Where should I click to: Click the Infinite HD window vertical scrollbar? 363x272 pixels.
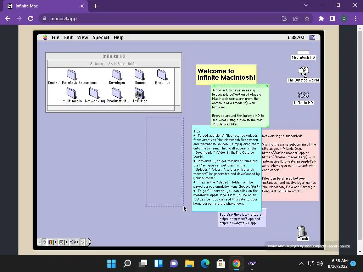pos(177,86)
